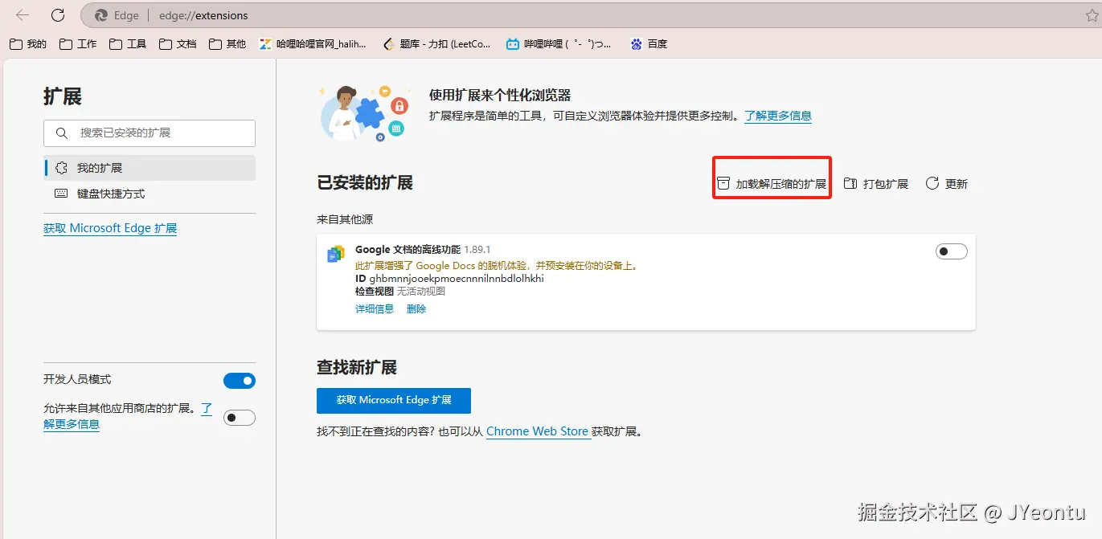This screenshot has width=1102, height=539.
Task: Click the 更新 refresh icon
Action: click(x=932, y=184)
